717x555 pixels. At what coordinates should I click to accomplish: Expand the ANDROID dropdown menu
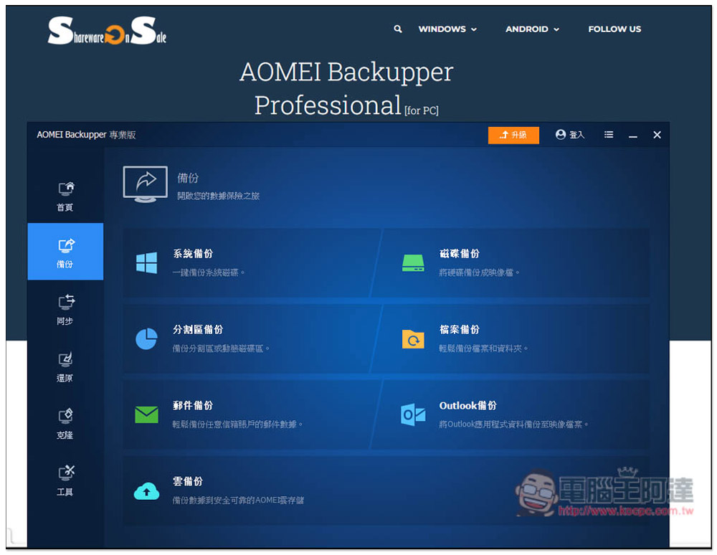click(x=532, y=29)
